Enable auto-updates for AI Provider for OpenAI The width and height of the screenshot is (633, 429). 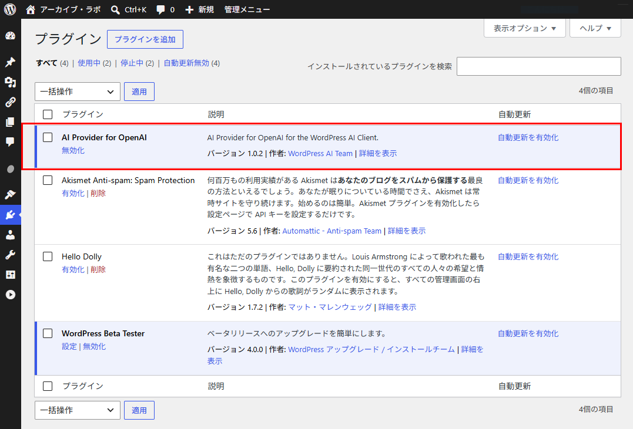528,137
